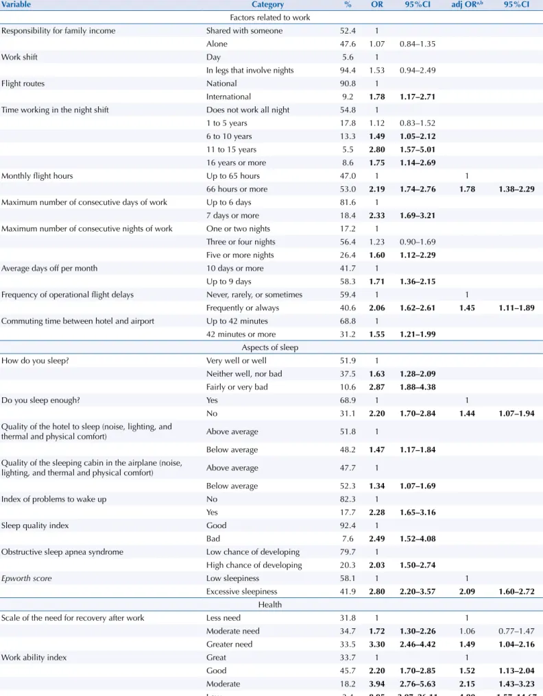Select interval '1.52–4.08' for bad sleep quality

(418, 539)
